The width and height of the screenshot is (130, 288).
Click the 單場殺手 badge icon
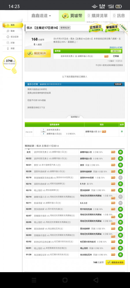(112, 28)
